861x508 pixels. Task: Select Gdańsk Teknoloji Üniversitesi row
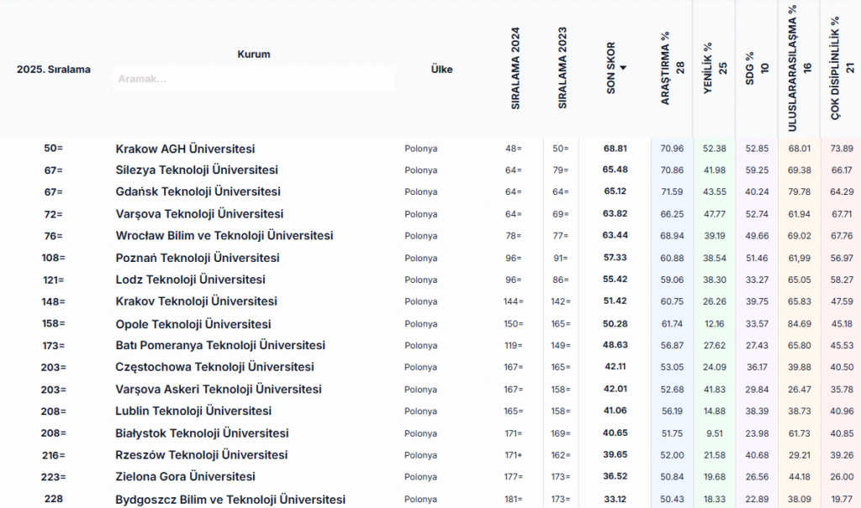pyautogui.click(x=198, y=192)
